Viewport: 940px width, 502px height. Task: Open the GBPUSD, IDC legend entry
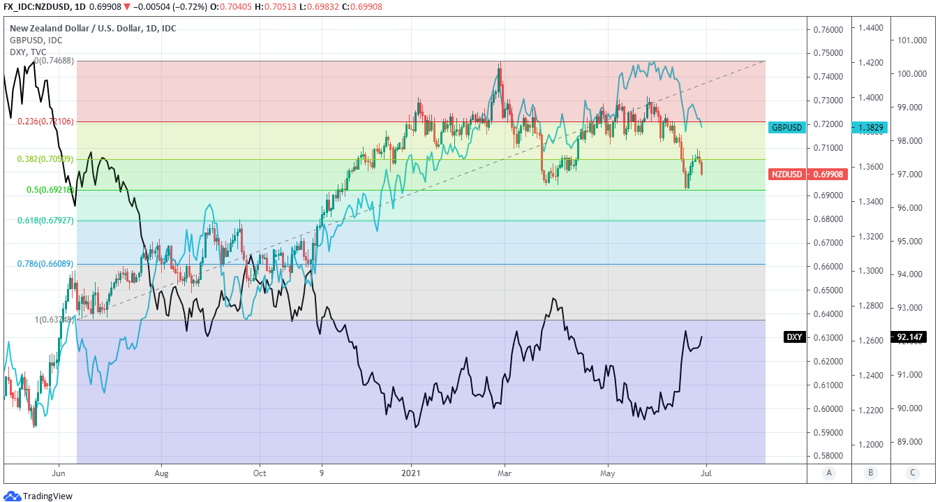[36, 40]
